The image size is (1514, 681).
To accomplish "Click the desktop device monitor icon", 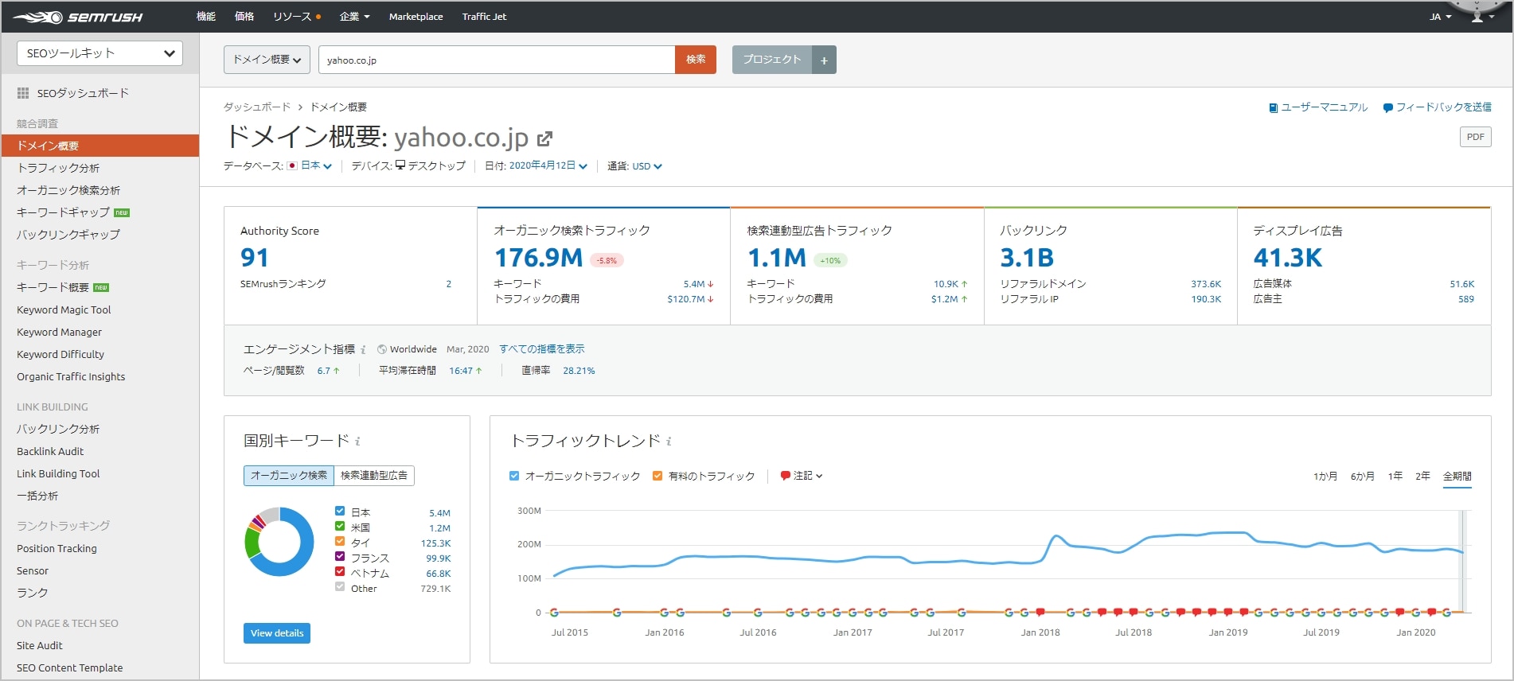I will tap(400, 165).
